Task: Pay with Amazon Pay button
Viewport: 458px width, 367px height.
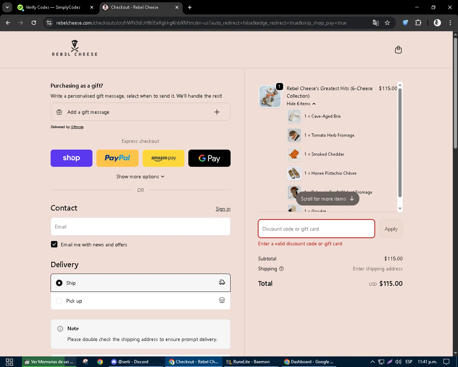Action: point(163,158)
